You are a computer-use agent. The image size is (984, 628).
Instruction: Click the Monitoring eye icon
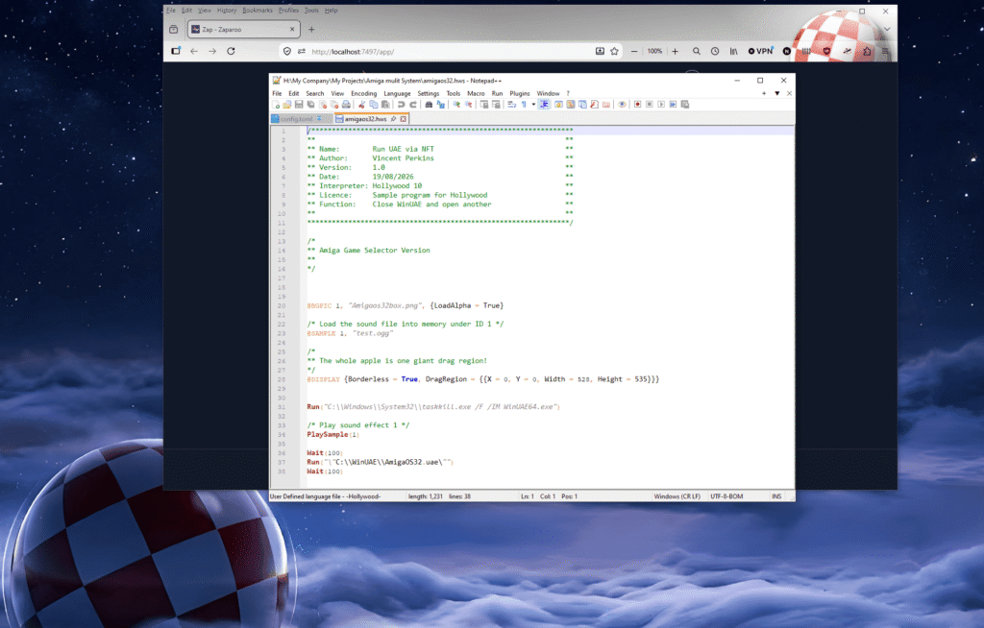622,104
